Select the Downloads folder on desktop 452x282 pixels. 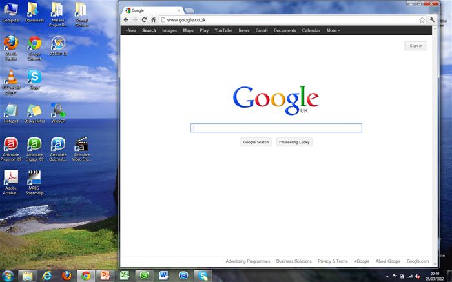click(34, 12)
